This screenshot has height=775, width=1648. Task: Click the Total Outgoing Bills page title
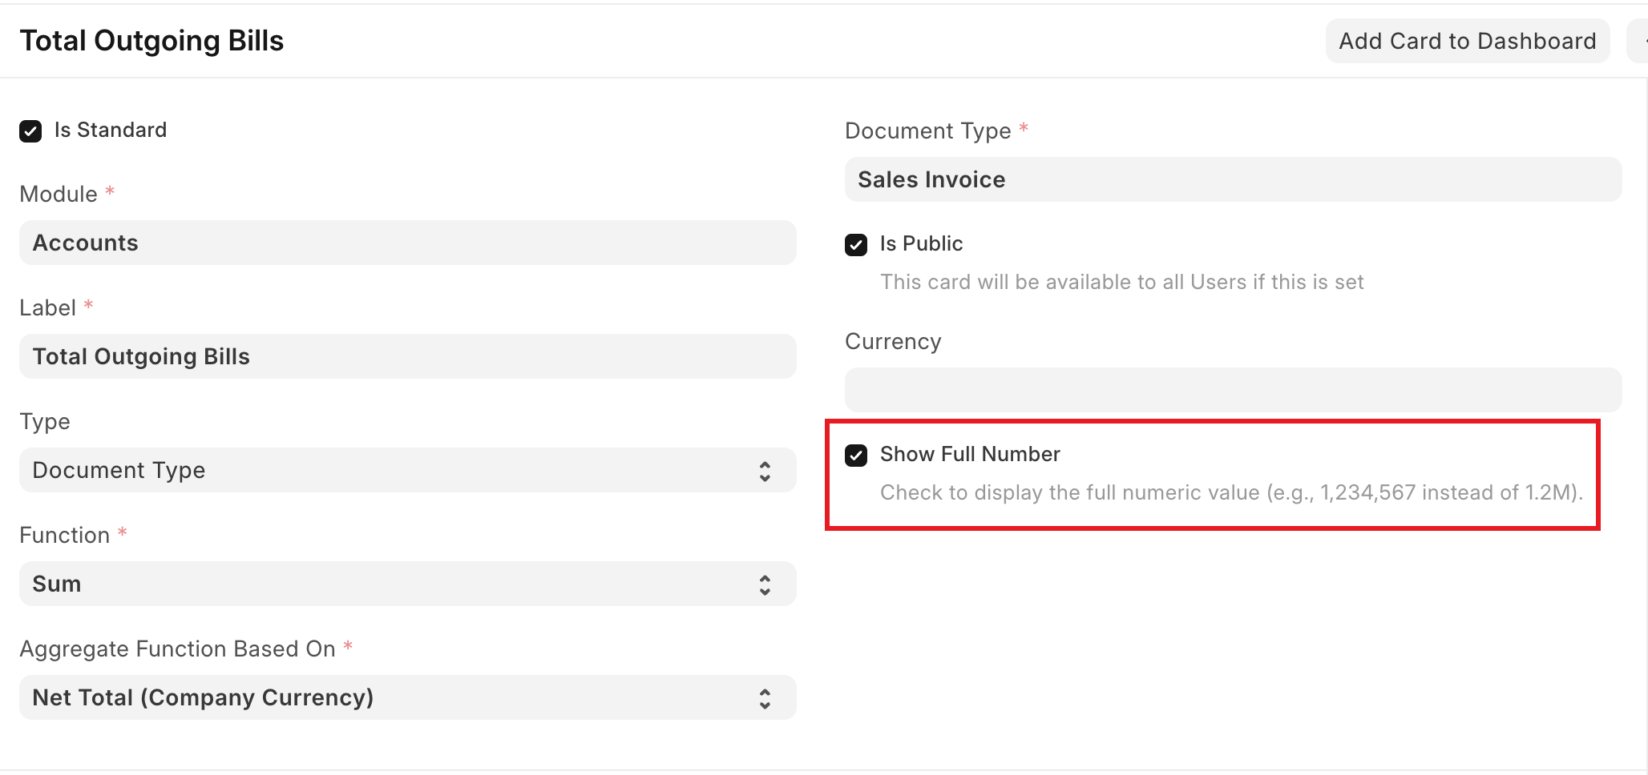[x=151, y=41]
